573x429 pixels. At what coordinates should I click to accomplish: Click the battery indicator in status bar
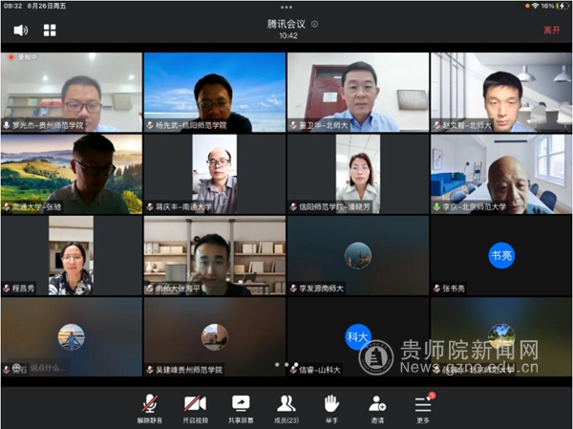[559, 6]
